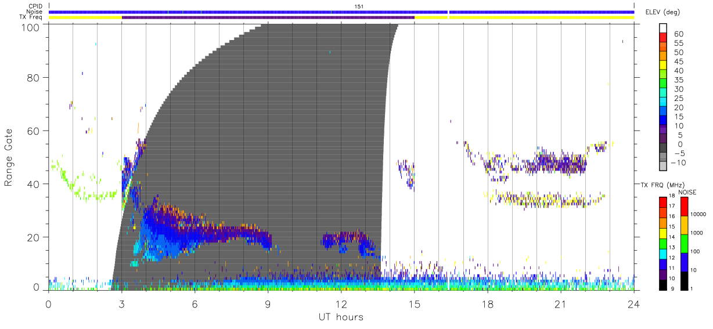Click the 9 tick label on UT hours axis
The width and height of the screenshot is (713, 329).
[268, 303]
